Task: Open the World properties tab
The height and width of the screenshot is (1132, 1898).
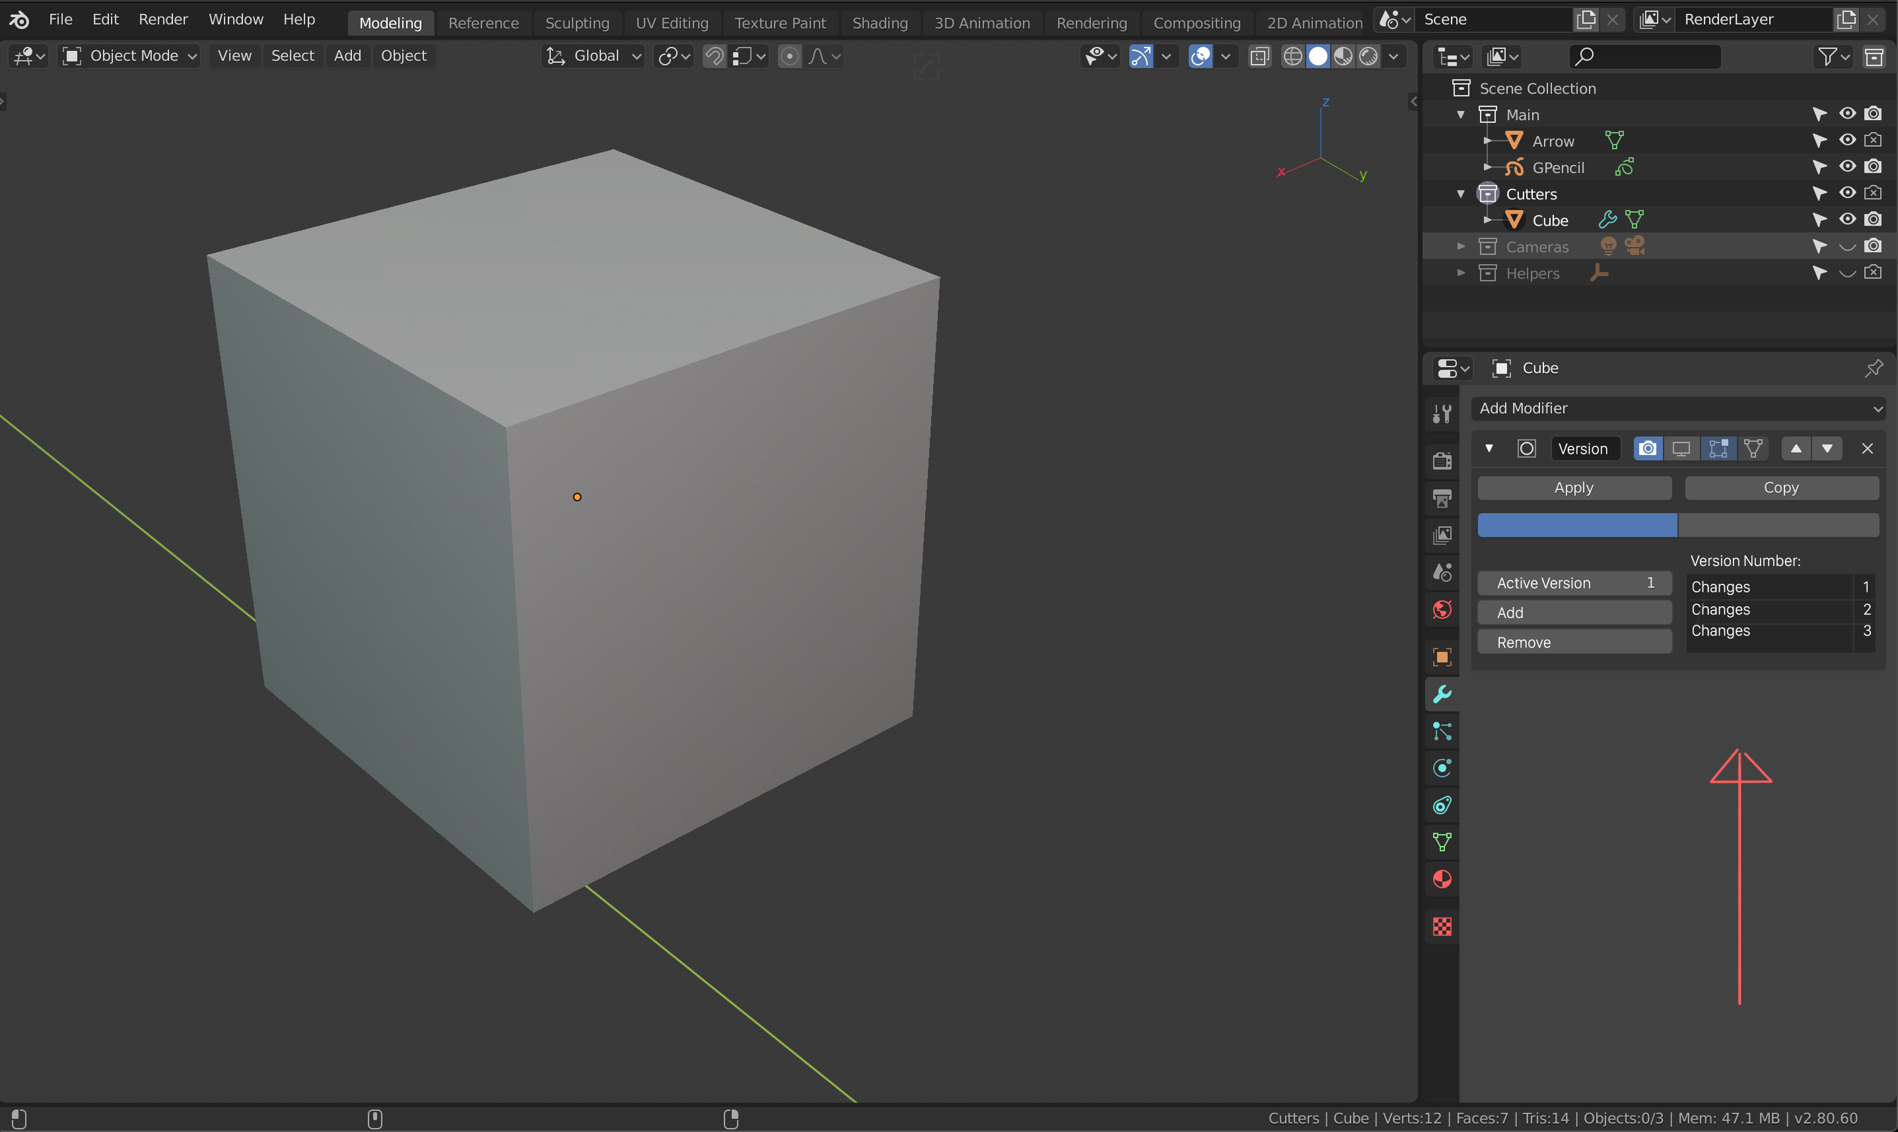Action: [x=1441, y=610]
